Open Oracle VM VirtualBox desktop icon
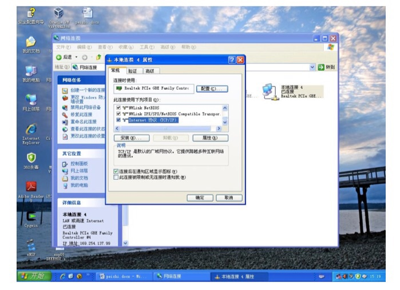 (59, 17)
